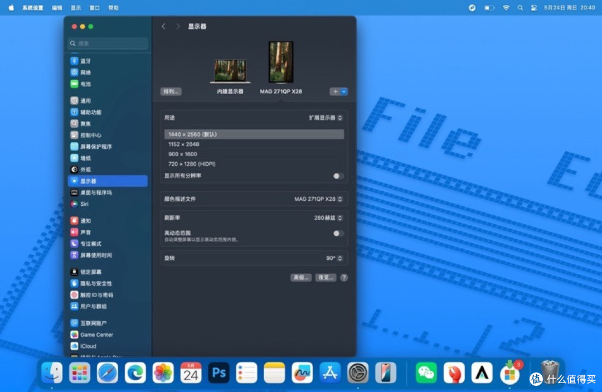Select resolution 1152 × 2048
602x392 pixels.
click(x=254, y=144)
